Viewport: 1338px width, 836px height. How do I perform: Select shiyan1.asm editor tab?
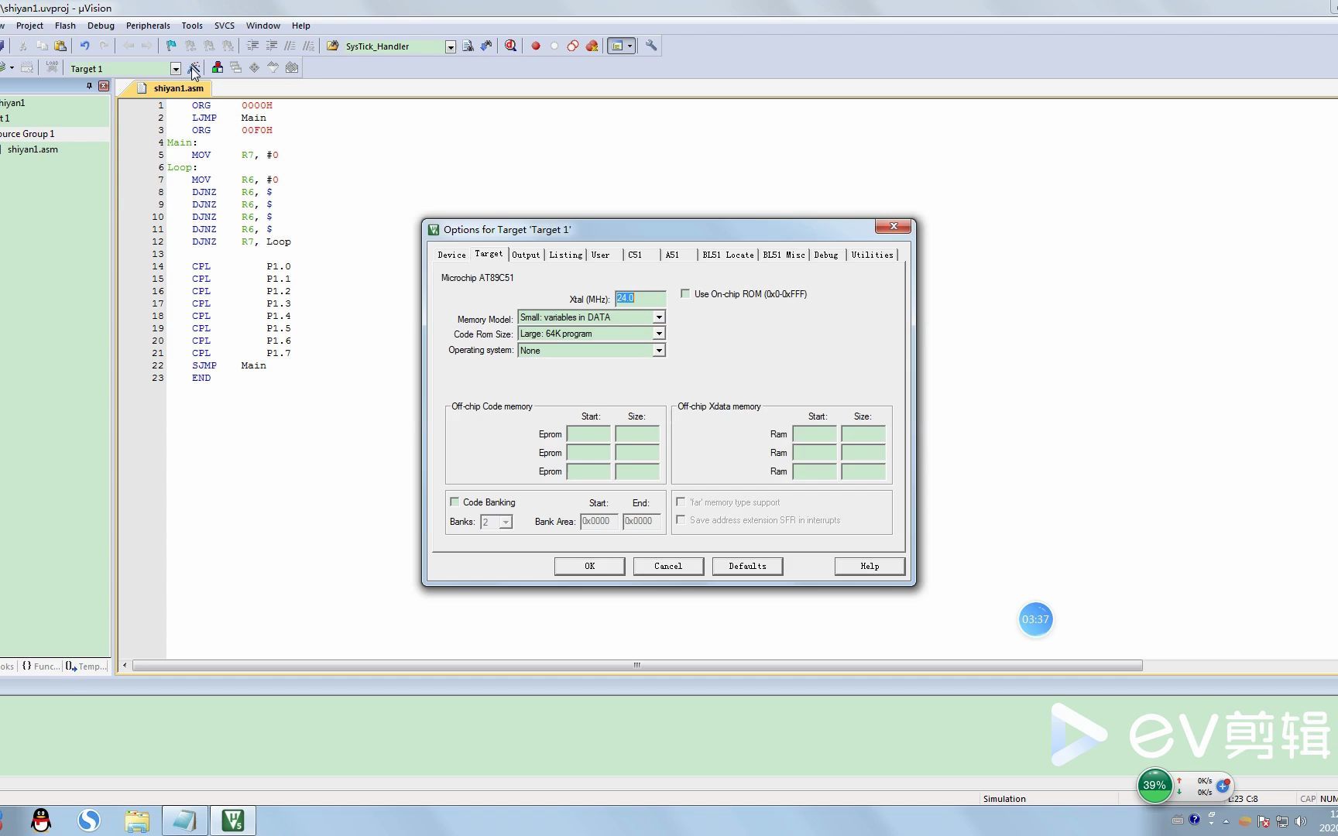172,88
